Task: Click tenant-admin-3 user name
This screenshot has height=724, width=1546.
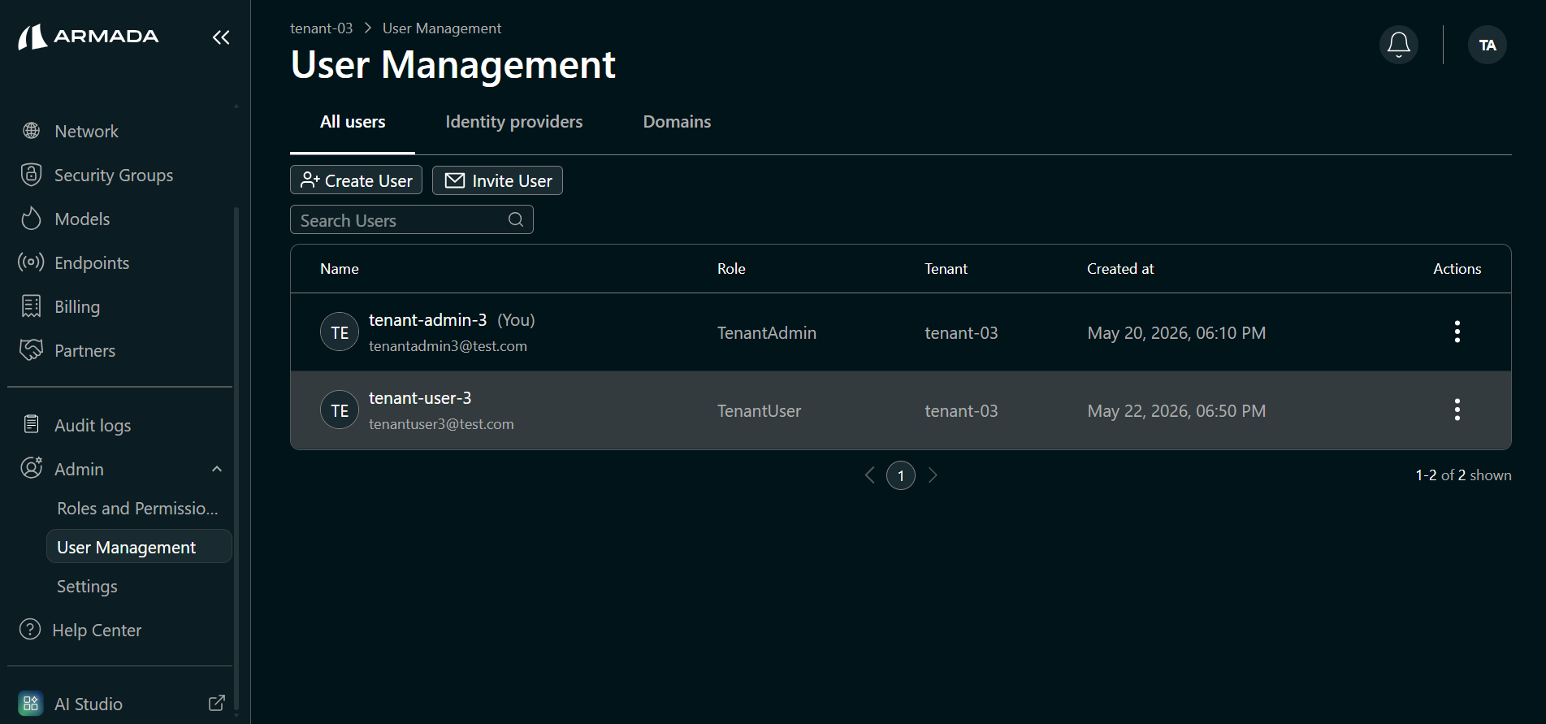Action: pyautogui.click(x=428, y=320)
